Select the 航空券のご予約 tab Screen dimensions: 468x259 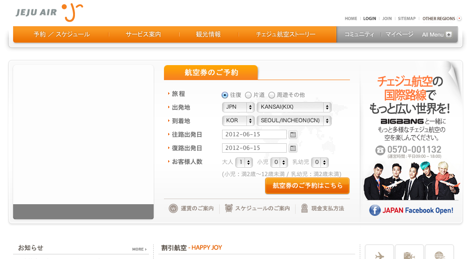[x=211, y=73]
